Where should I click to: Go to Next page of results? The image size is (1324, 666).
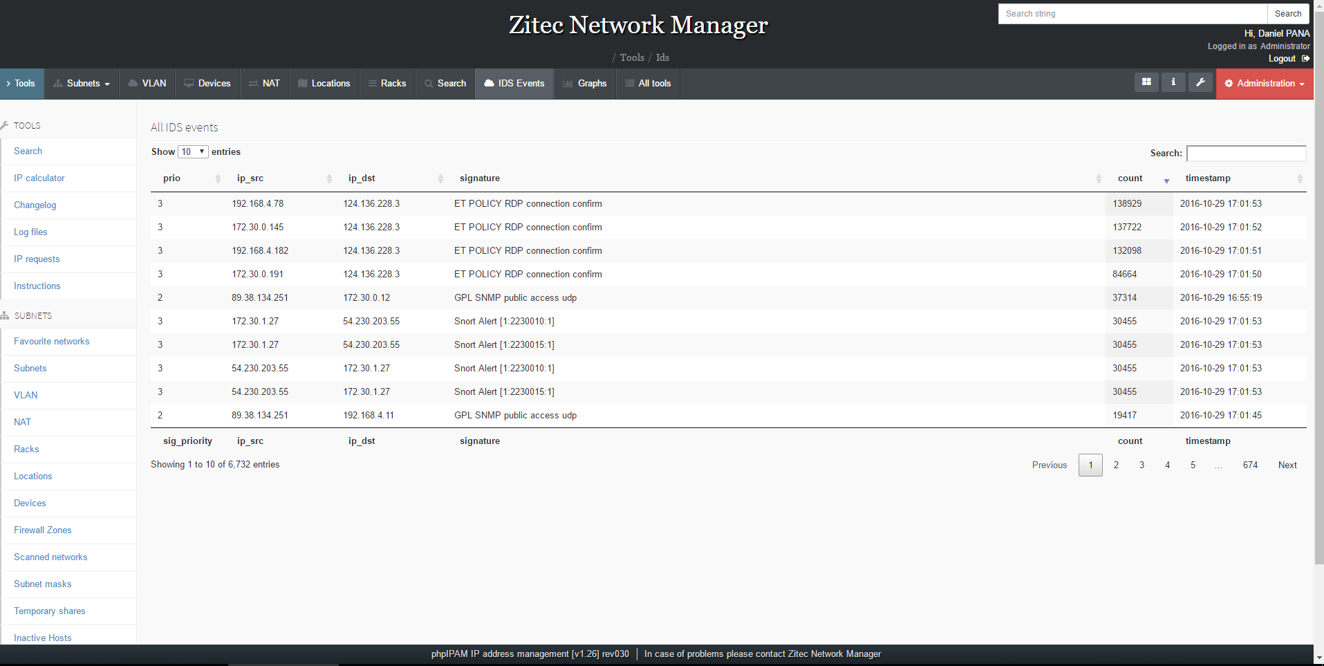1287,465
